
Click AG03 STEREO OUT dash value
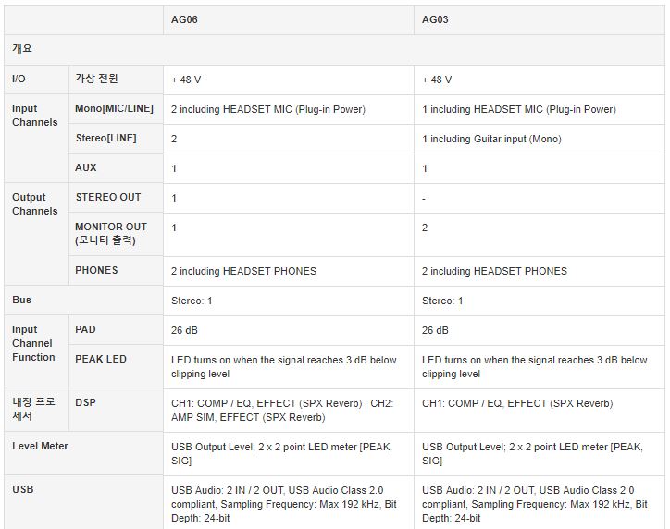[x=424, y=199]
